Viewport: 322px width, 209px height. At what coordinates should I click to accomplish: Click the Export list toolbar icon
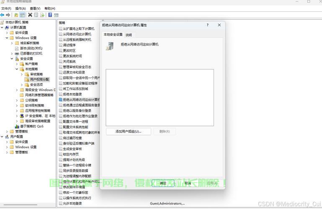click(42, 15)
